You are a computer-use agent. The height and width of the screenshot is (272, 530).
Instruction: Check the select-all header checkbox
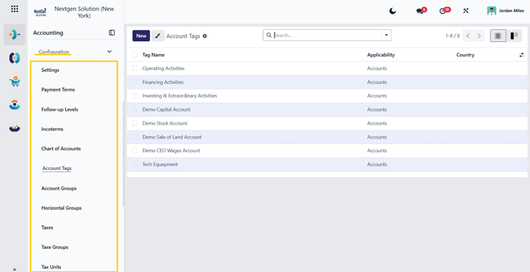(135, 55)
